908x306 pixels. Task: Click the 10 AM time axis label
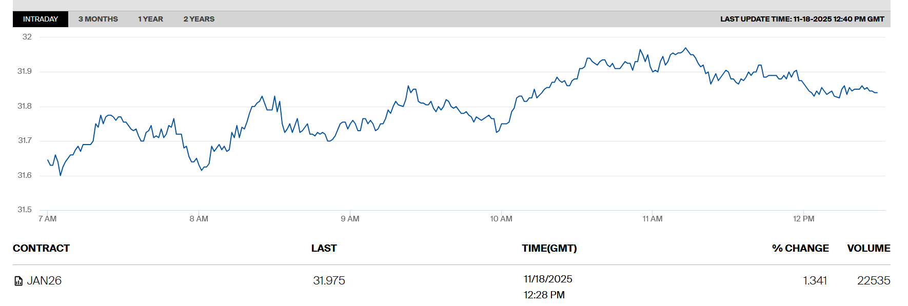[x=501, y=219]
